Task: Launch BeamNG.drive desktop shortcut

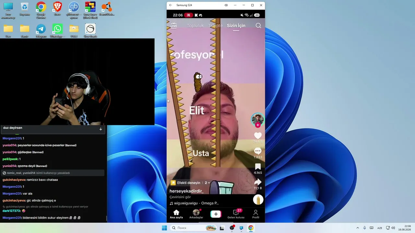Action: click(x=107, y=9)
